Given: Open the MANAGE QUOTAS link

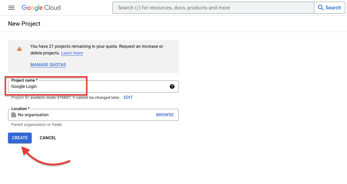Looking at the screenshot, I should [48, 65].
